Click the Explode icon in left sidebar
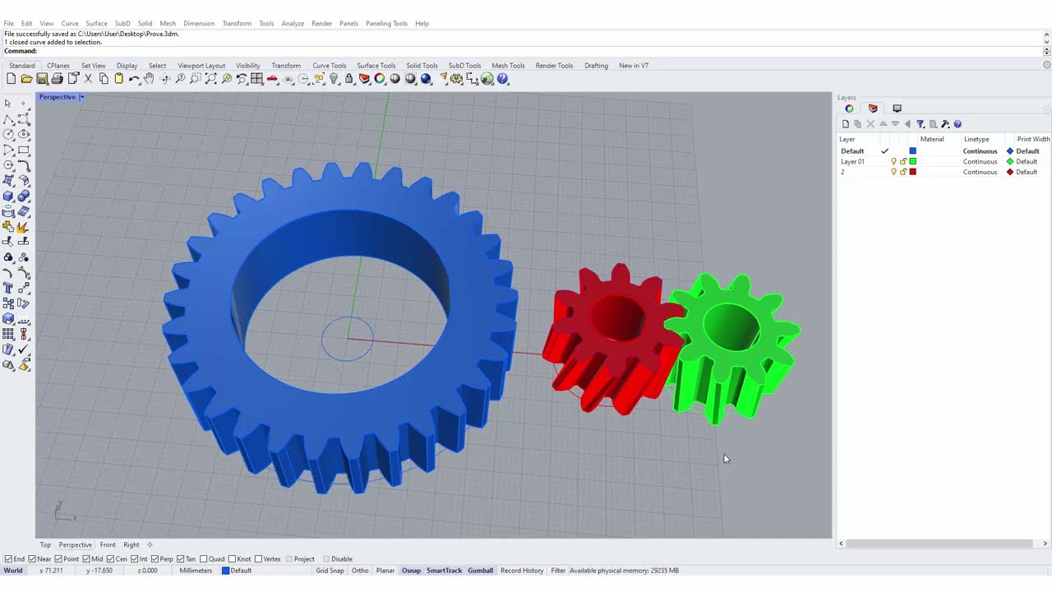The width and height of the screenshot is (1052, 592). (x=23, y=227)
